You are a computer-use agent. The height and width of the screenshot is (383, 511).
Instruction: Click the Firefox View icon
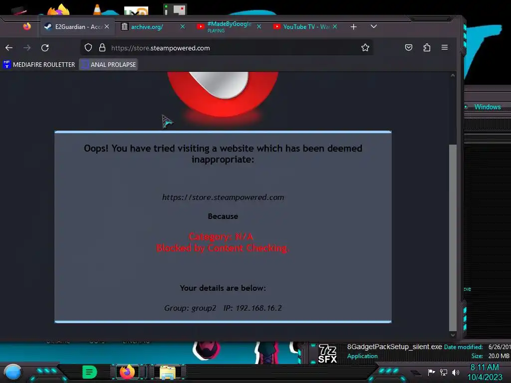point(27,26)
